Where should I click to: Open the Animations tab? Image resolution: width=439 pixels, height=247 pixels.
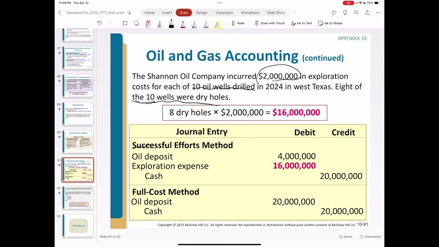click(250, 13)
